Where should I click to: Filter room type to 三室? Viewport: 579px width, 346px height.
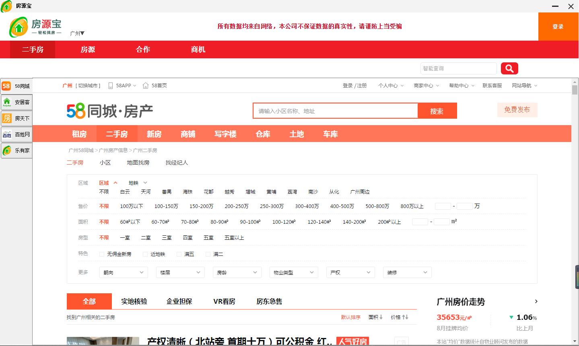click(167, 238)
